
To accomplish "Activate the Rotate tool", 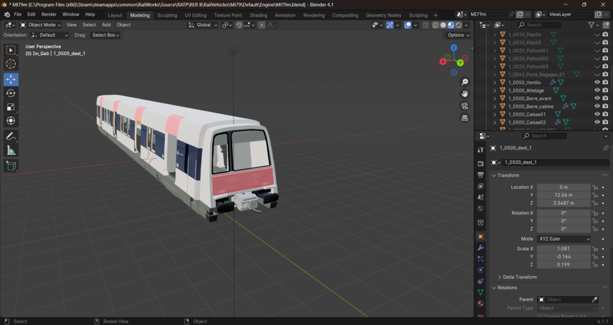I will (x=11, y=93).
